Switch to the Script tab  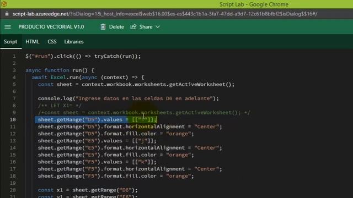10,42
